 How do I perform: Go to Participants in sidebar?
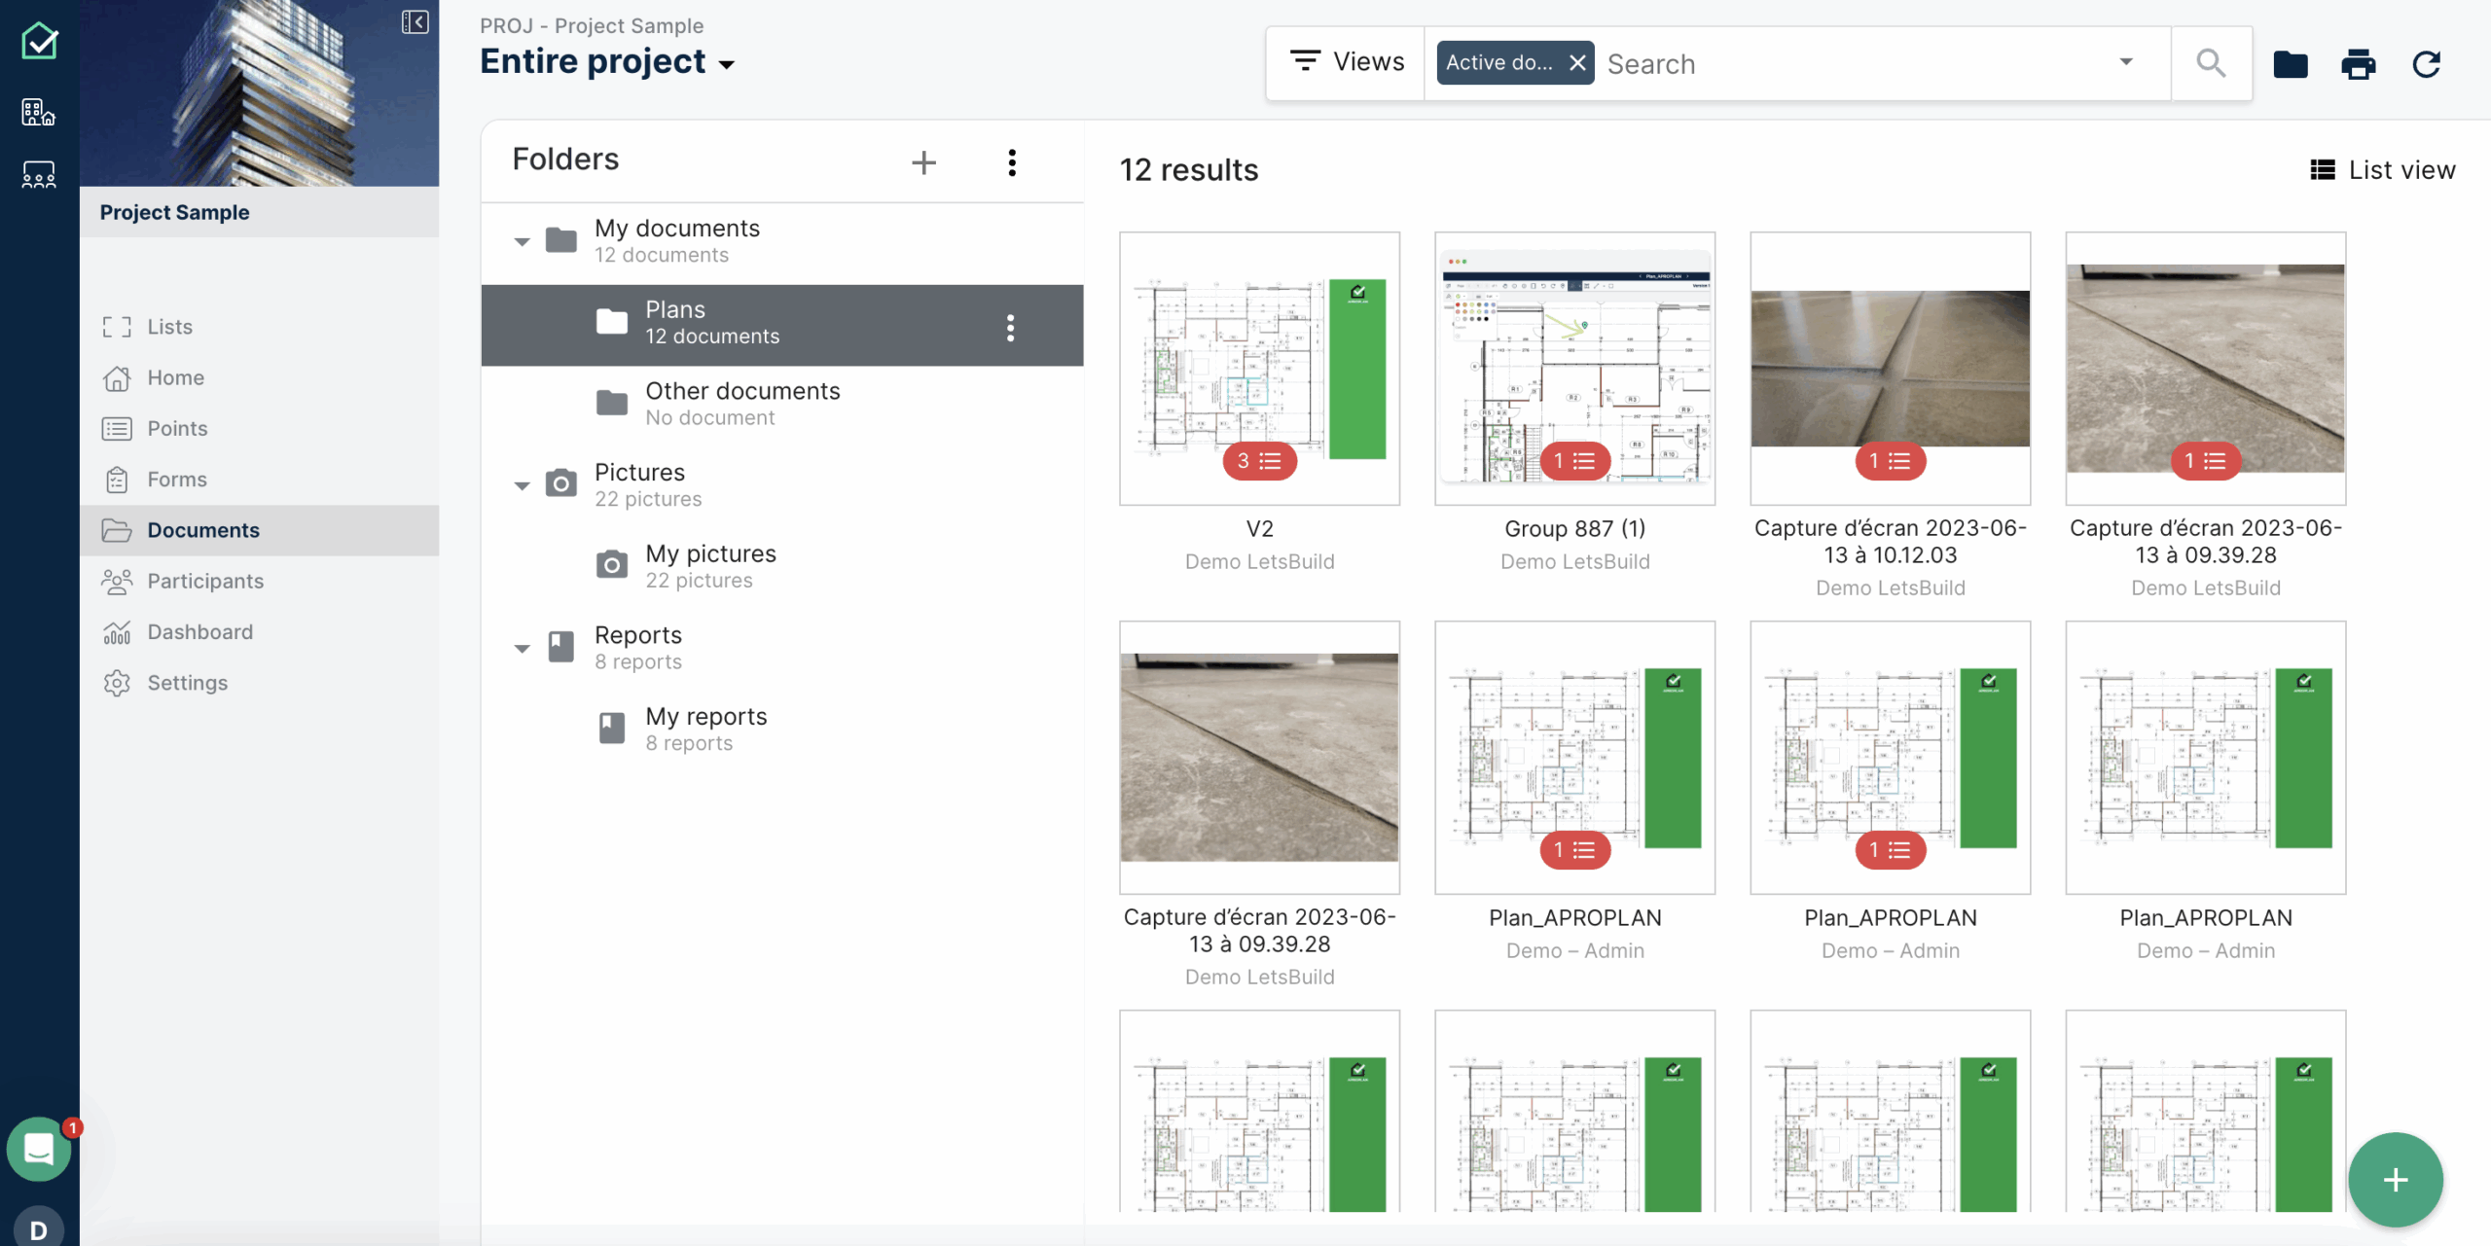[204, 581]
